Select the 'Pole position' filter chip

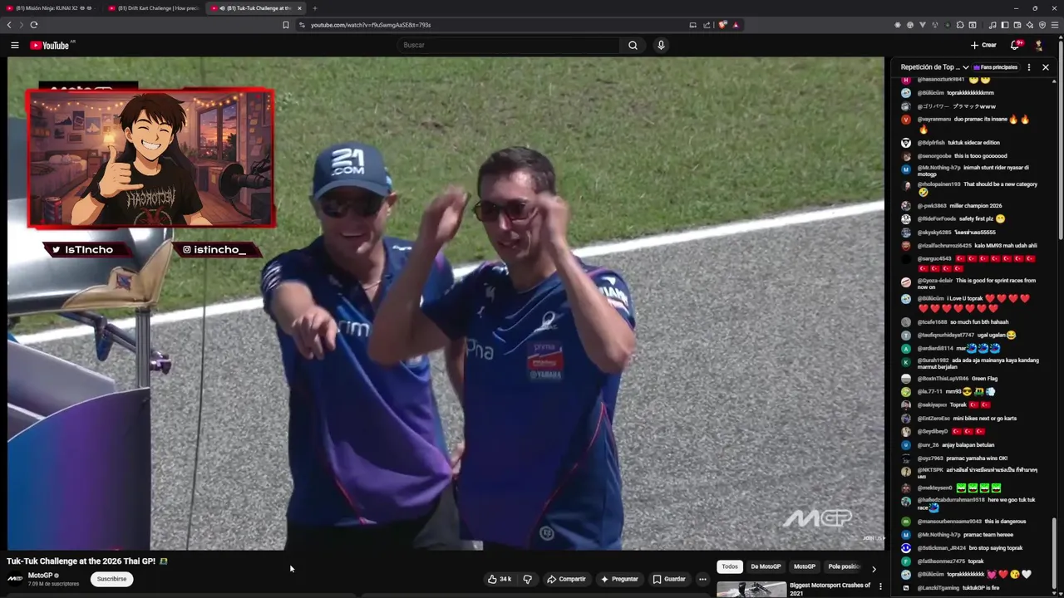pos(844,566)
